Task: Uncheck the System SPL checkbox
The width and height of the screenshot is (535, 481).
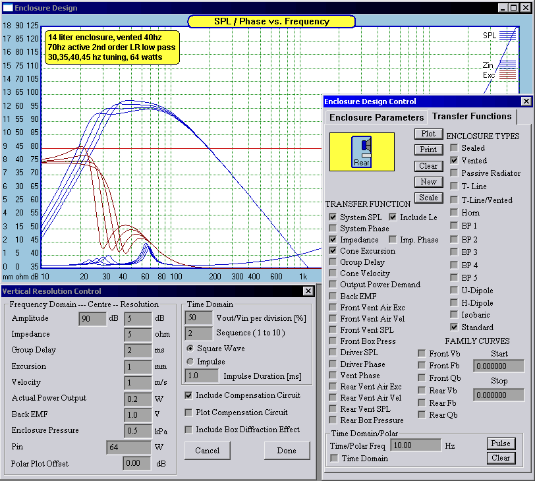Action: [x=333, y=217]
